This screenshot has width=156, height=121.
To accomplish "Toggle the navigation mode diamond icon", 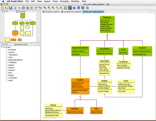I will [74, 8].
